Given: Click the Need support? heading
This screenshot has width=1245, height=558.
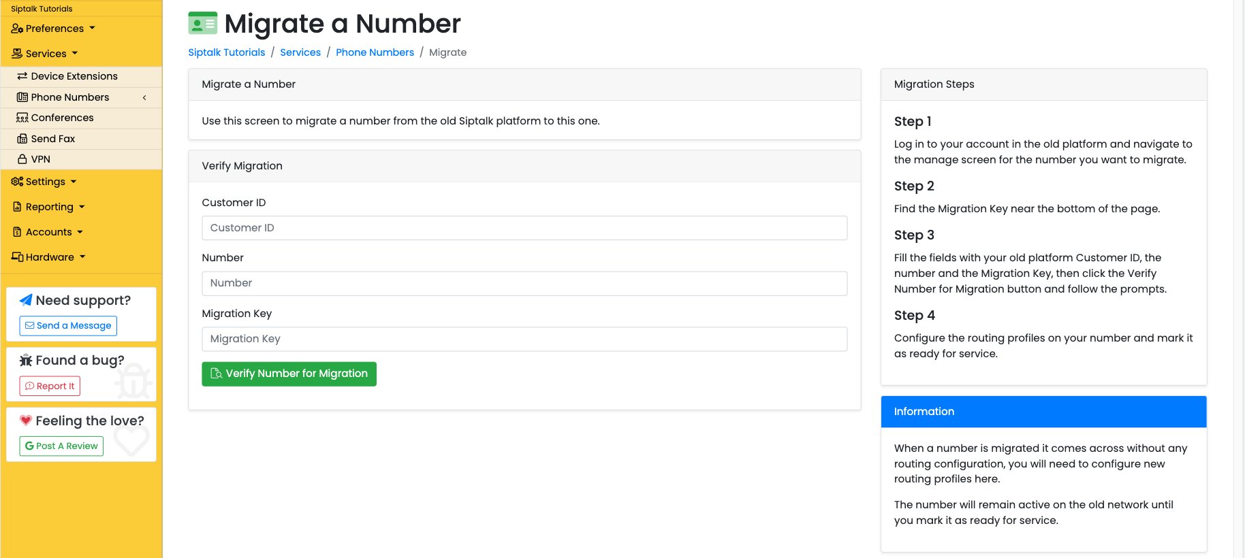Looking at the screenshot, I should tap(83, 300).
